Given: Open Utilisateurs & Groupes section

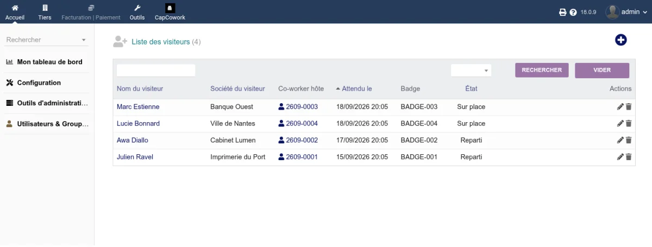Looking at the screenshot, I should (53, 124).
